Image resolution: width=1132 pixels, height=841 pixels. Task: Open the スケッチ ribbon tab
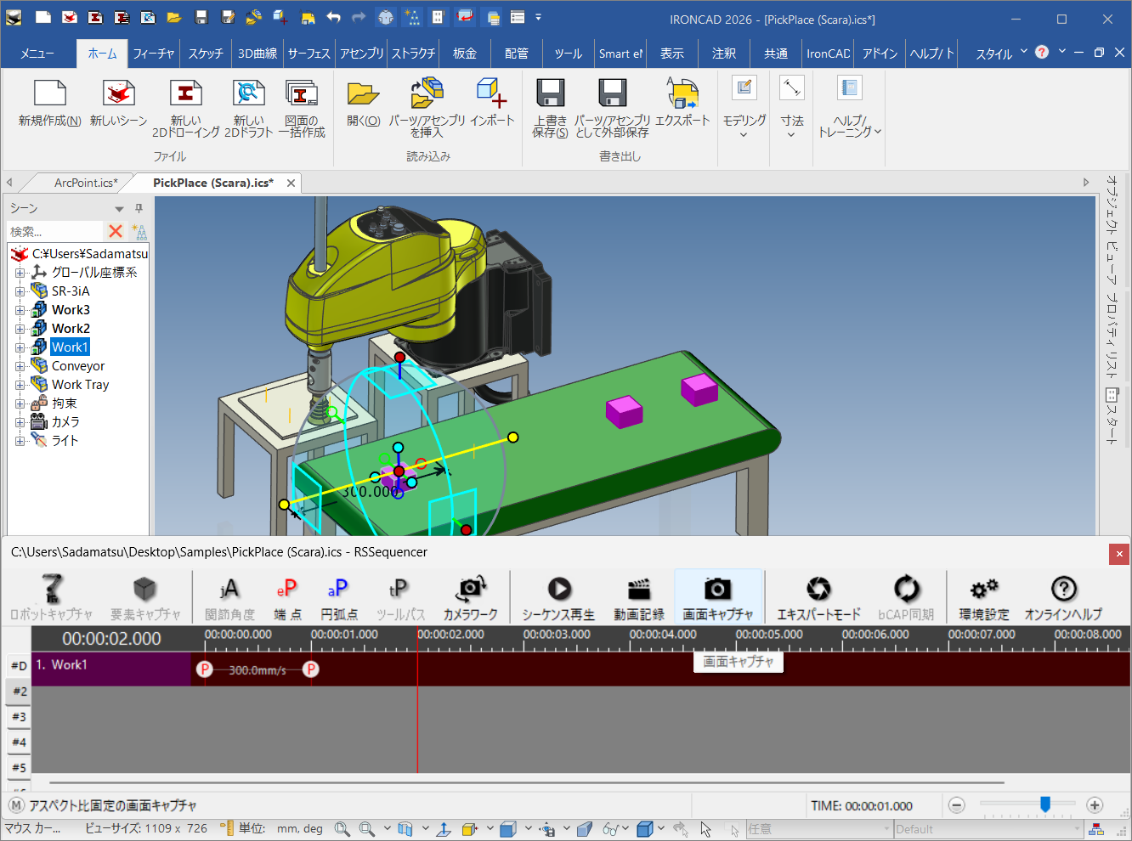206,54
